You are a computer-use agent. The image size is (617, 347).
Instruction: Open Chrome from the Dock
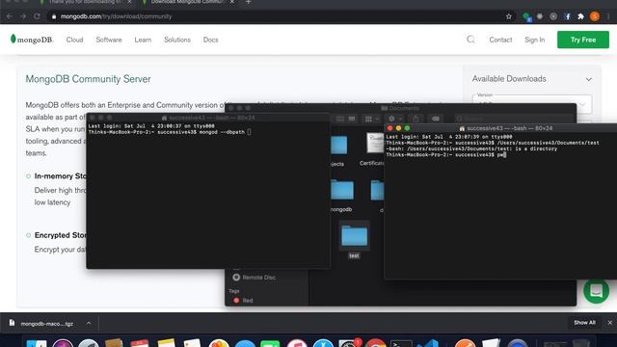(375, 343)
